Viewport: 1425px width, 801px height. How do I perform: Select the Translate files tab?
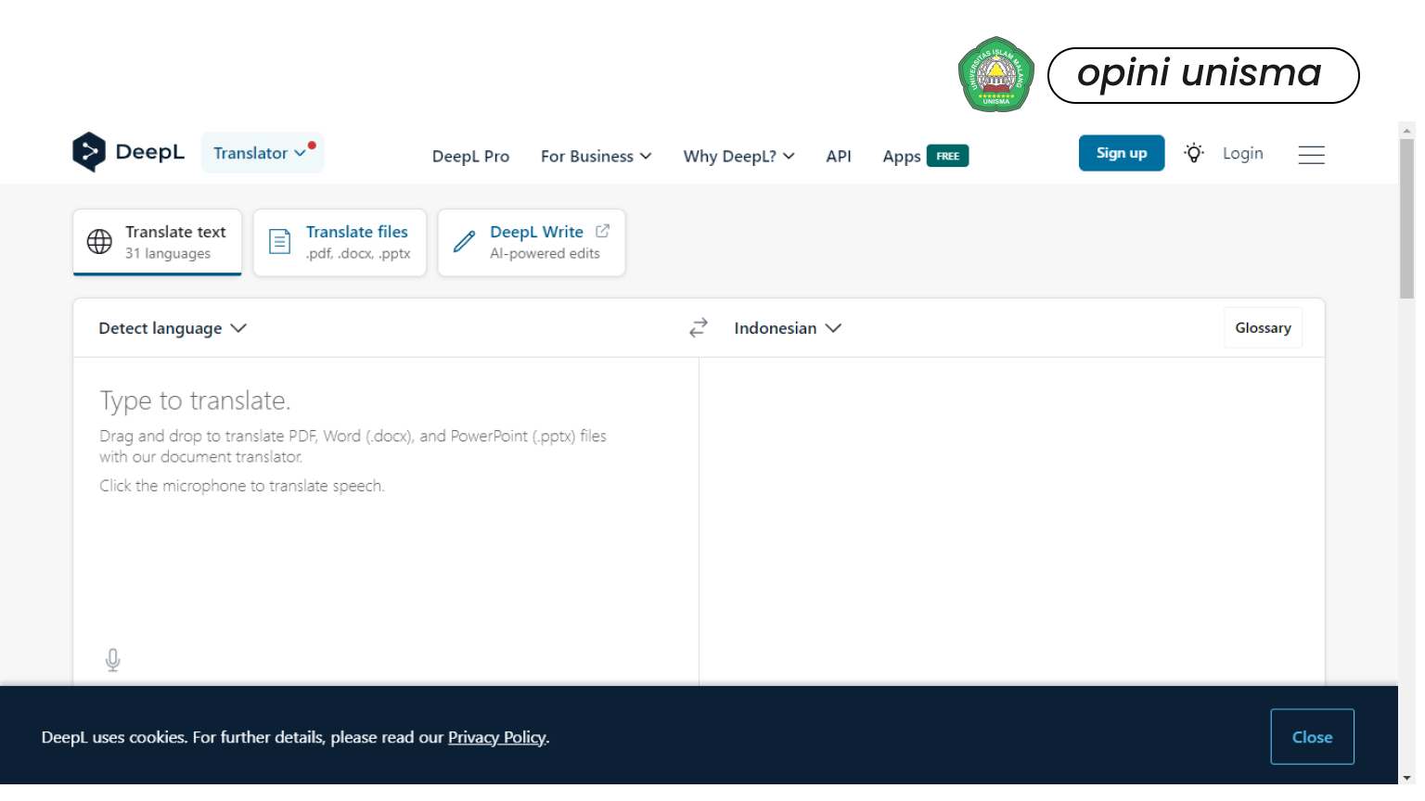(x=340, y=242)
